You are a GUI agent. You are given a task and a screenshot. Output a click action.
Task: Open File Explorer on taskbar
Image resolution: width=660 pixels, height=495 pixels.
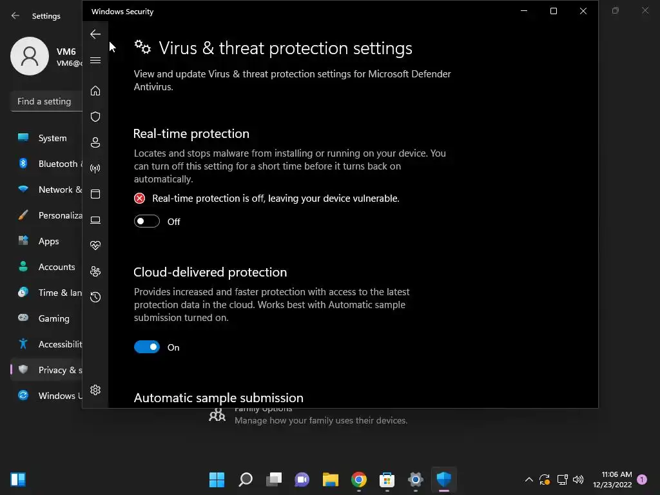[331, 480]
